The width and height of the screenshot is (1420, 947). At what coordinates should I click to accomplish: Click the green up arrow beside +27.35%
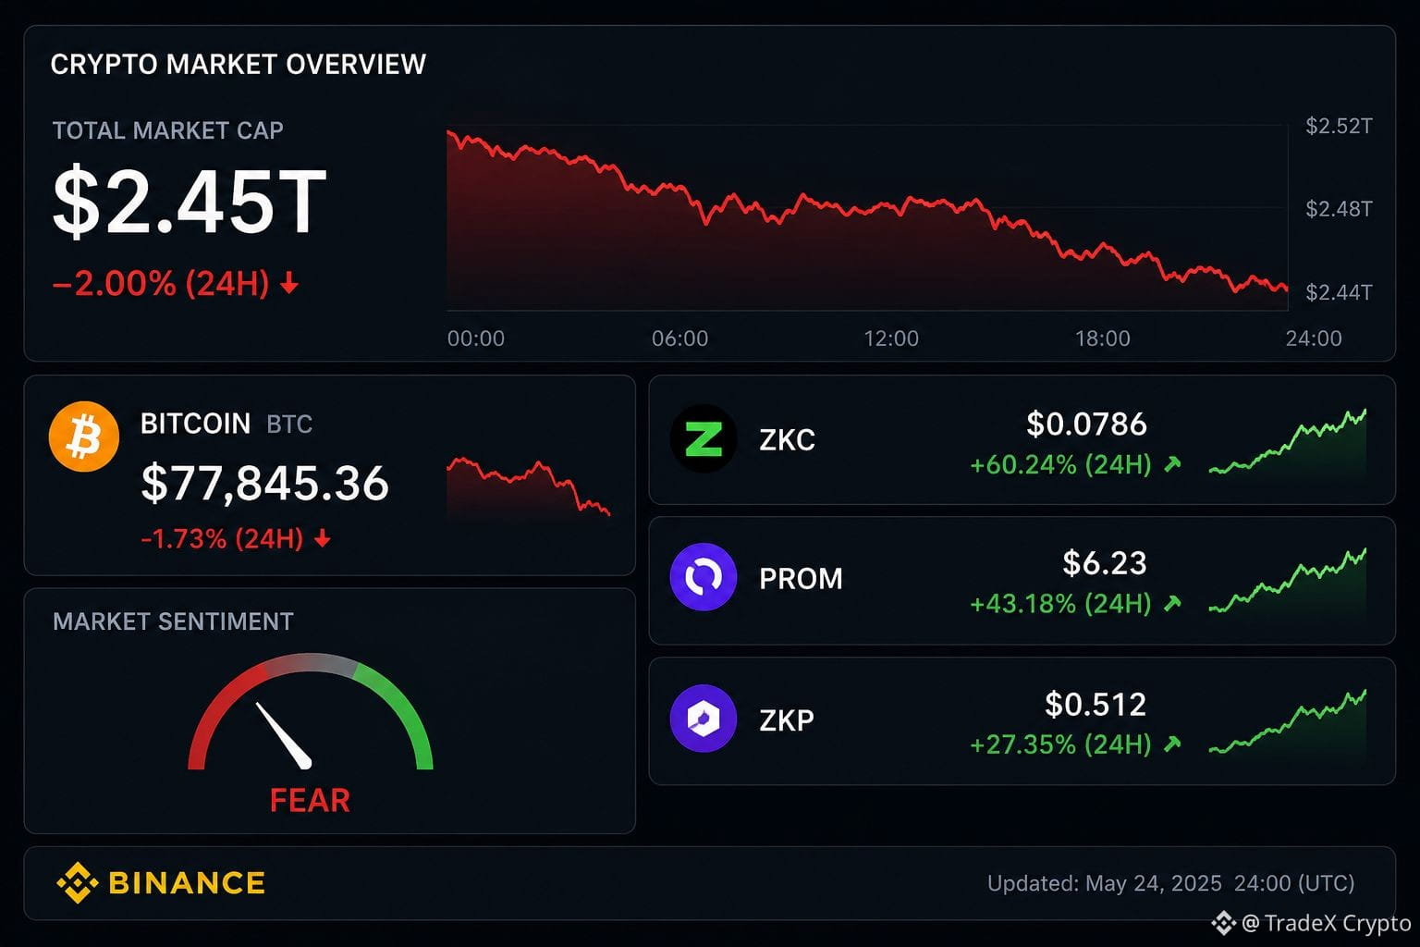(1172, 744)
